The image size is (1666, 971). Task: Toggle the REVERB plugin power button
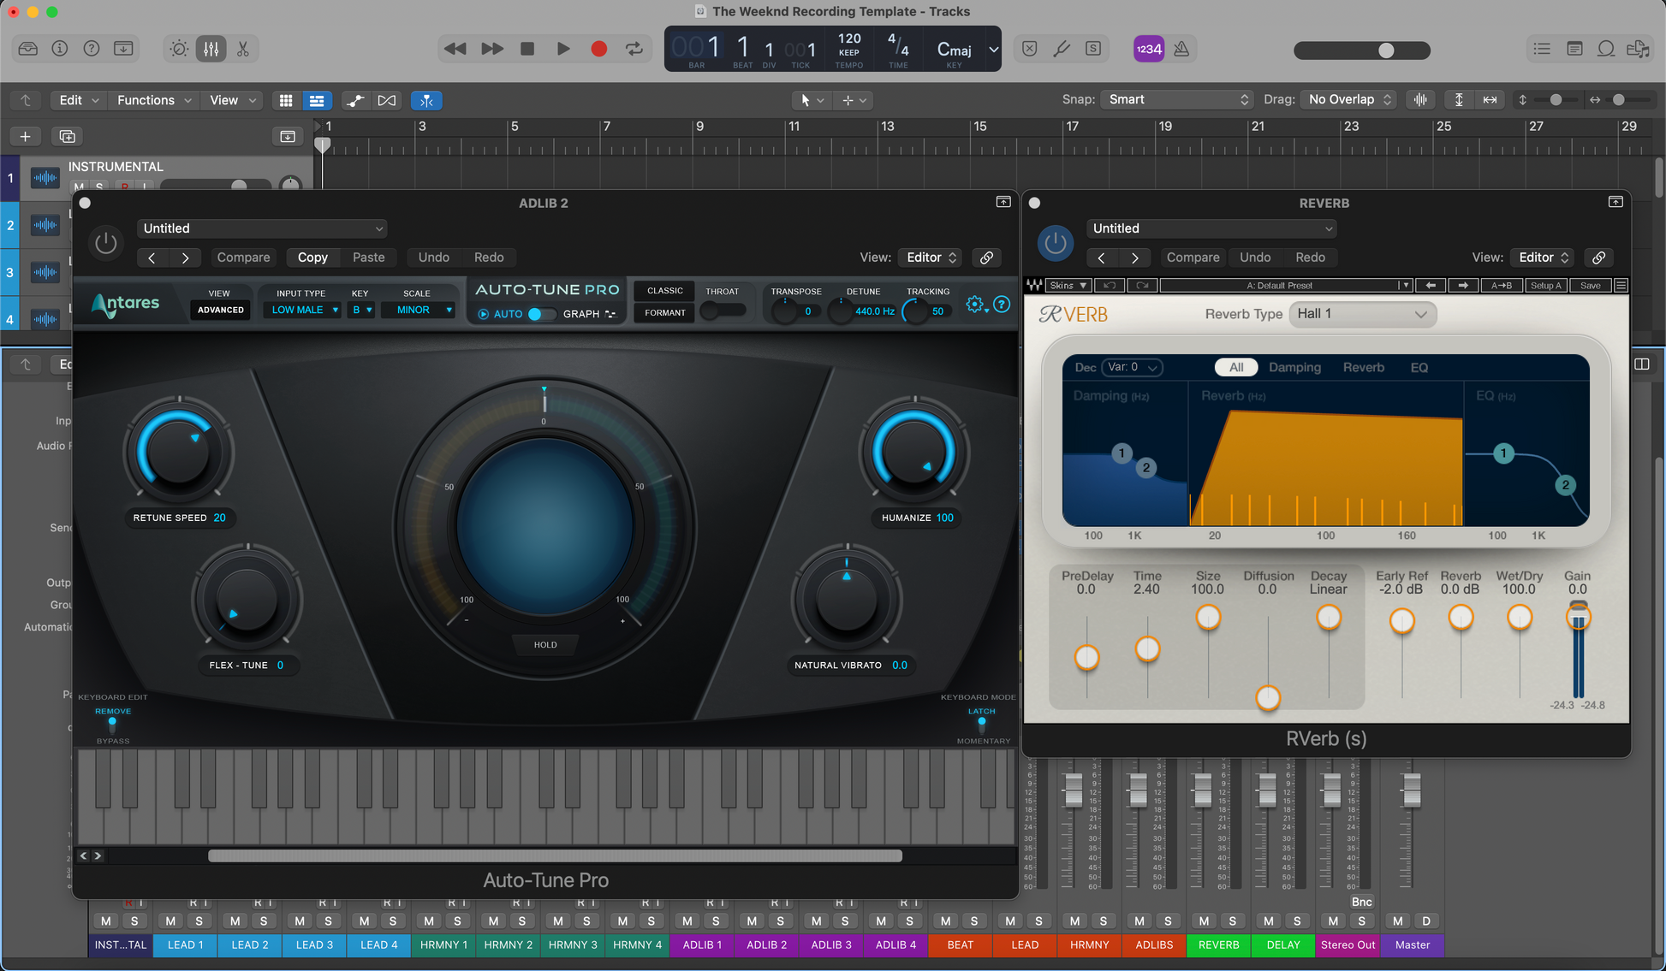[1055, 243]
